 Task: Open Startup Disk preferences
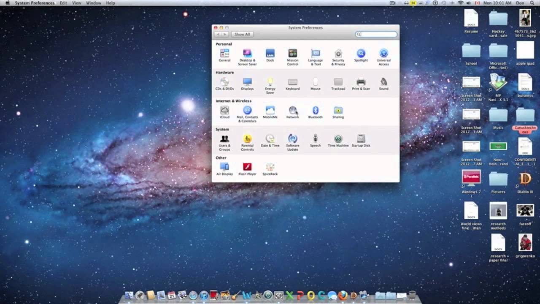(361, 141)
